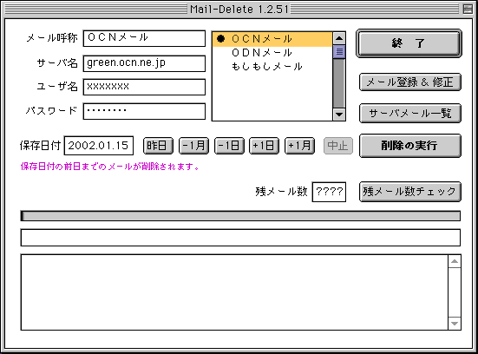The image size is (478, 354).
Task: Show the サーバメール一覧 list
Action: (x=410, y=113)
